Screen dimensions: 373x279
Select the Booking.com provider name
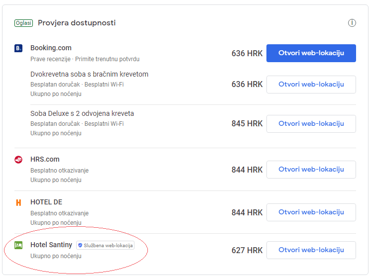point(51,48)
